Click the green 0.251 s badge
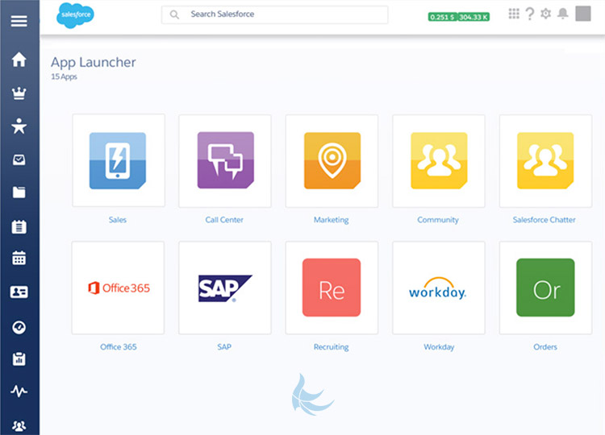This screenshot has height=435, width=605. 443,17
